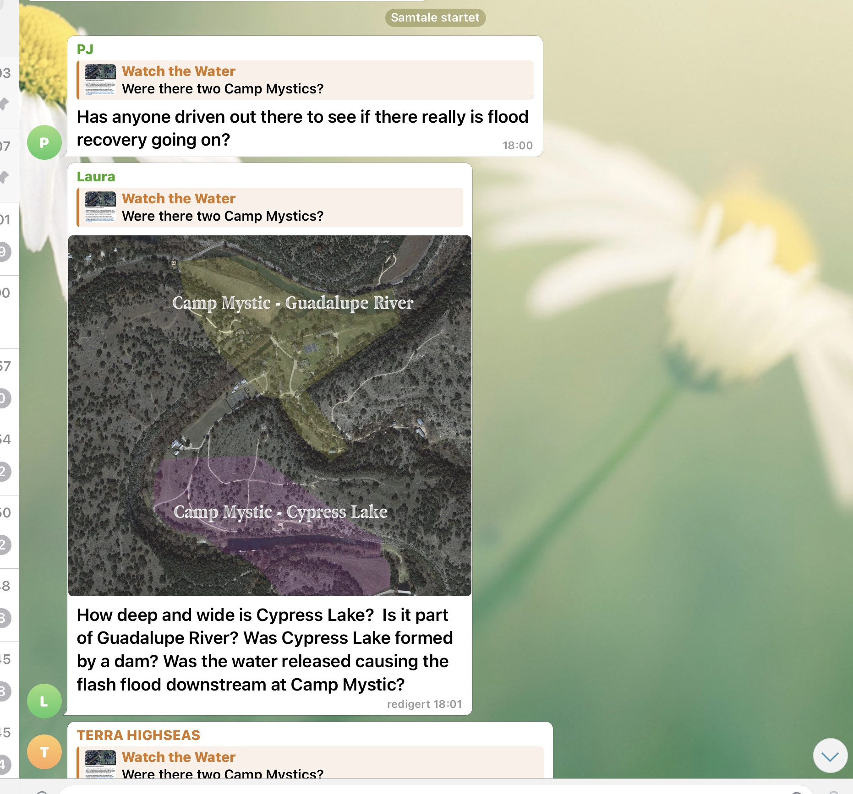Click quoted-post thumbnail in PJ's reply

click(x=100, y=80)
